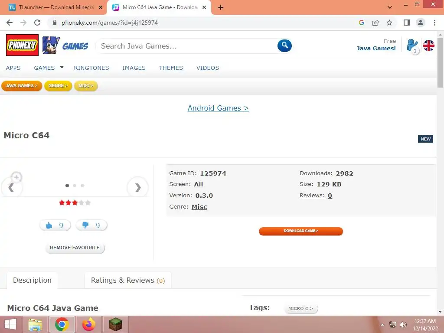Click the Sonic GAMES logo
The height and width of the screenshot is (333, 444).
[65, 45]
